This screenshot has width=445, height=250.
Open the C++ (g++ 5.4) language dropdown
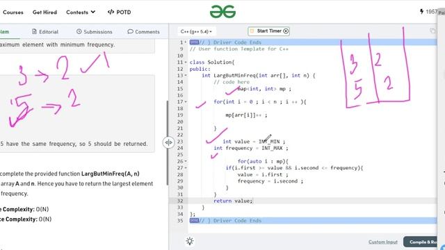click(x=196, y=31)
